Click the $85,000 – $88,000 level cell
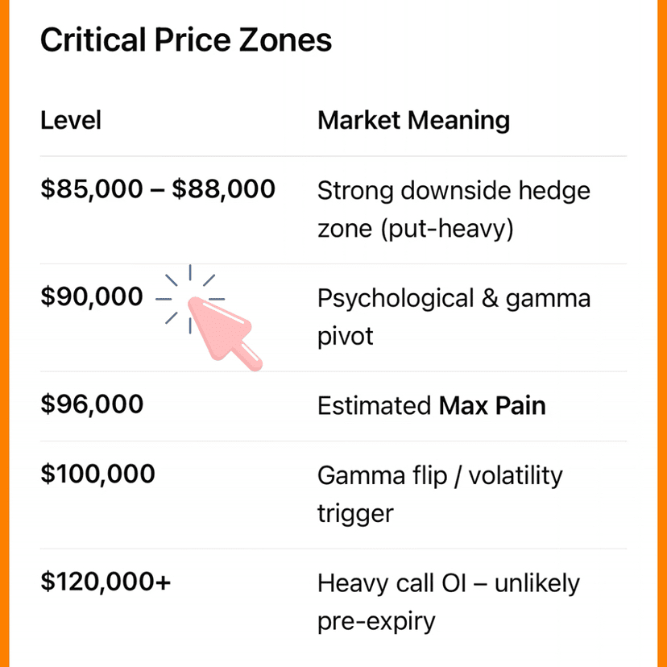Image resolution: width=667 pixels, height=667 pixels. [x=158, y=190]
